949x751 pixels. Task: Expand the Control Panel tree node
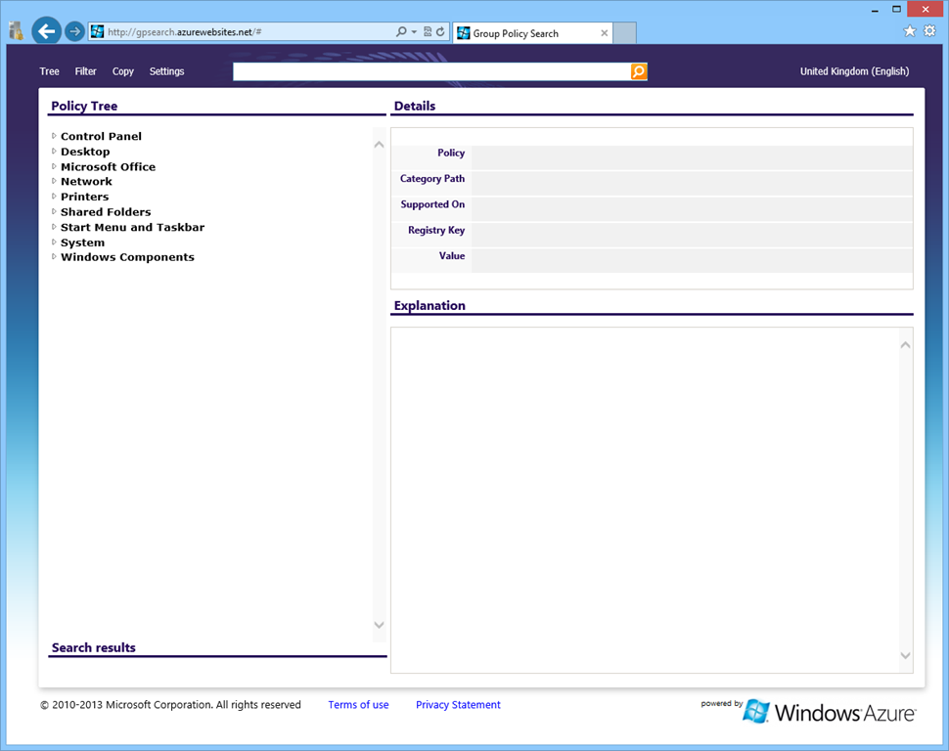click(x=54, y=136)
